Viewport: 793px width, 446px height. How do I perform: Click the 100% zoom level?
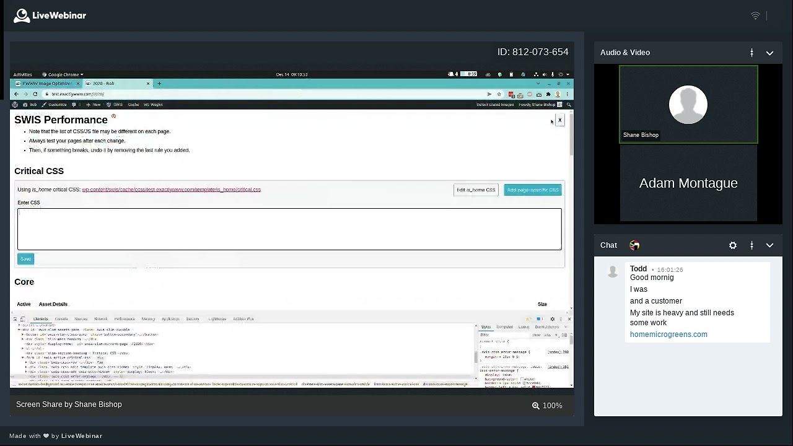[x=553, y=406]
